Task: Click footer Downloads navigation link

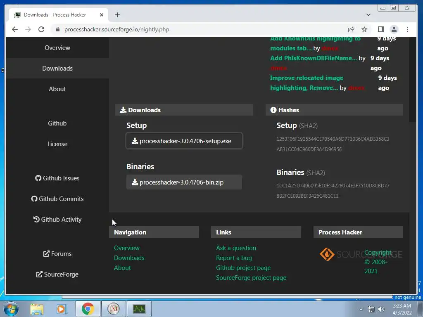Action: pos(129,258)
